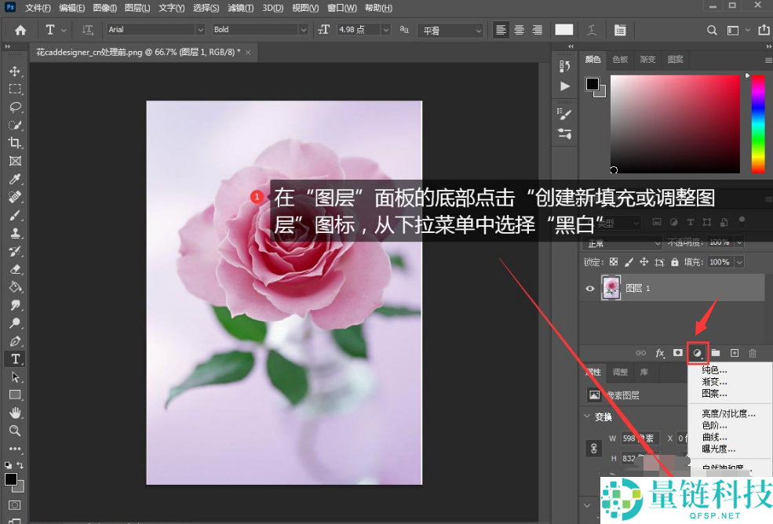Open the font family dropdown showing Arial

(154, 30)
